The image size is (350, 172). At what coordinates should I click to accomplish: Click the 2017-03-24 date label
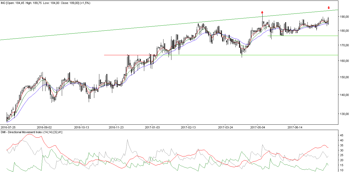[225, 127]
